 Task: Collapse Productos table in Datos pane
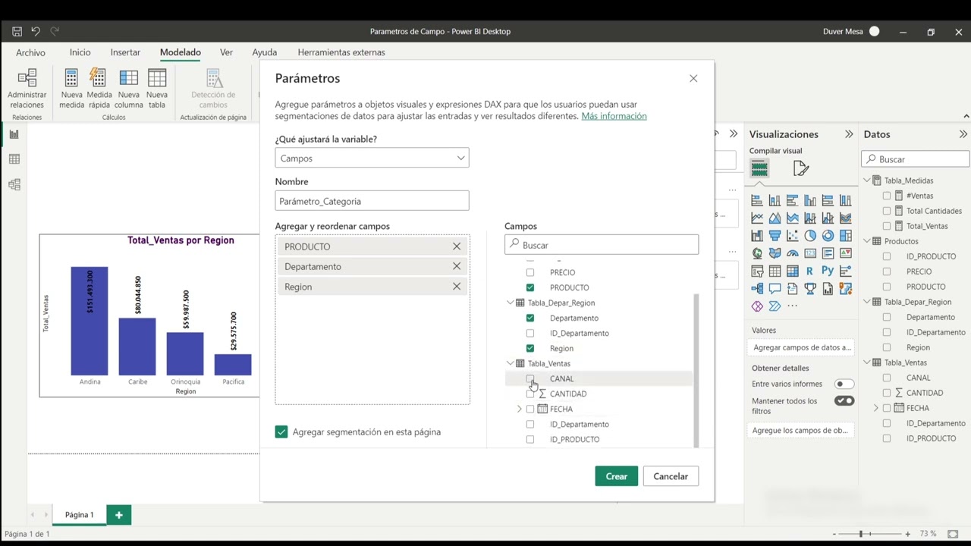[867, 241]
